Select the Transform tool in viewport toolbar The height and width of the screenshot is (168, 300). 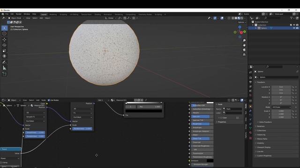4,56
